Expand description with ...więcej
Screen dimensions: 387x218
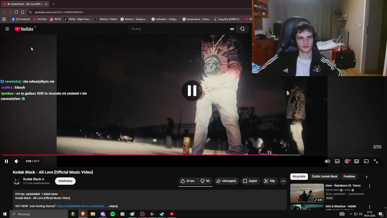112,206
